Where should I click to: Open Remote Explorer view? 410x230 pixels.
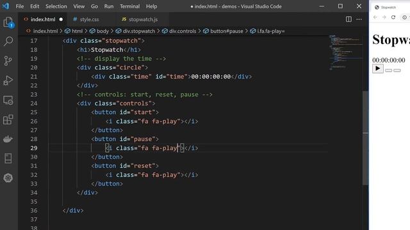click(x=8, y=100)
